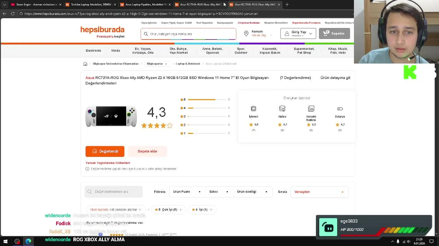Open the Spor, Outdoor category menu
The width and height of the screenshot is (439, 246).
(x=241, y=51)
